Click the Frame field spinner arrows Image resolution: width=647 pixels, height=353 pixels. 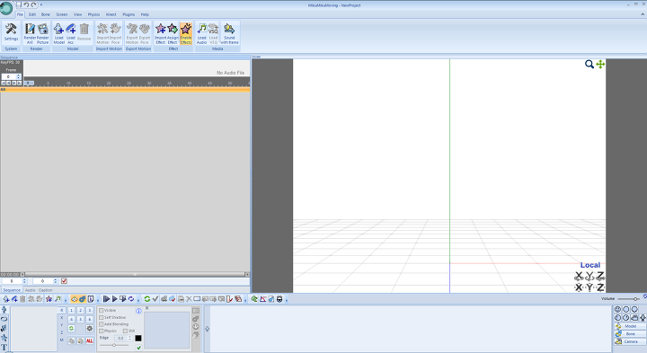point(19,76)
